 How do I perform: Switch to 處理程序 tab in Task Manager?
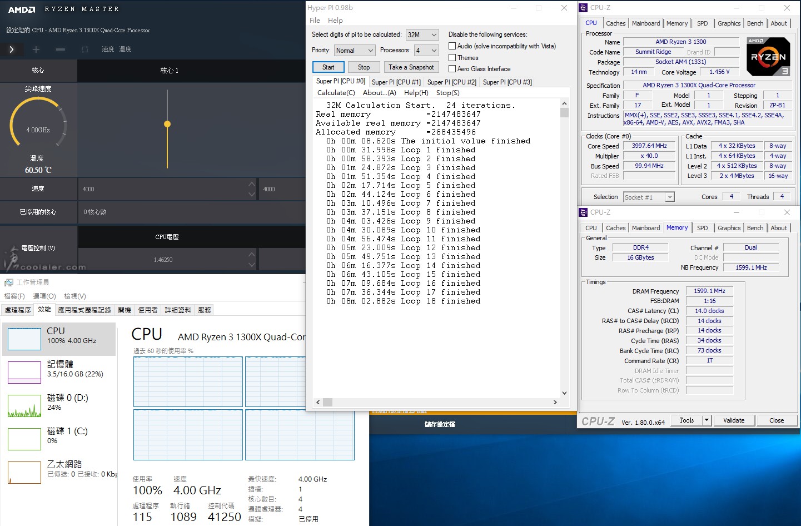18,310
